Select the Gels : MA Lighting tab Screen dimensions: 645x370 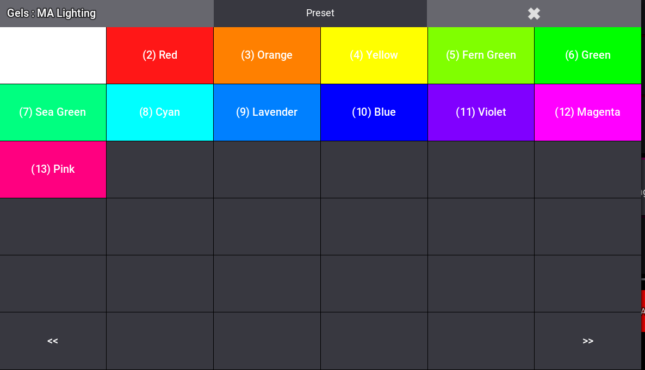tap(107, 14)
